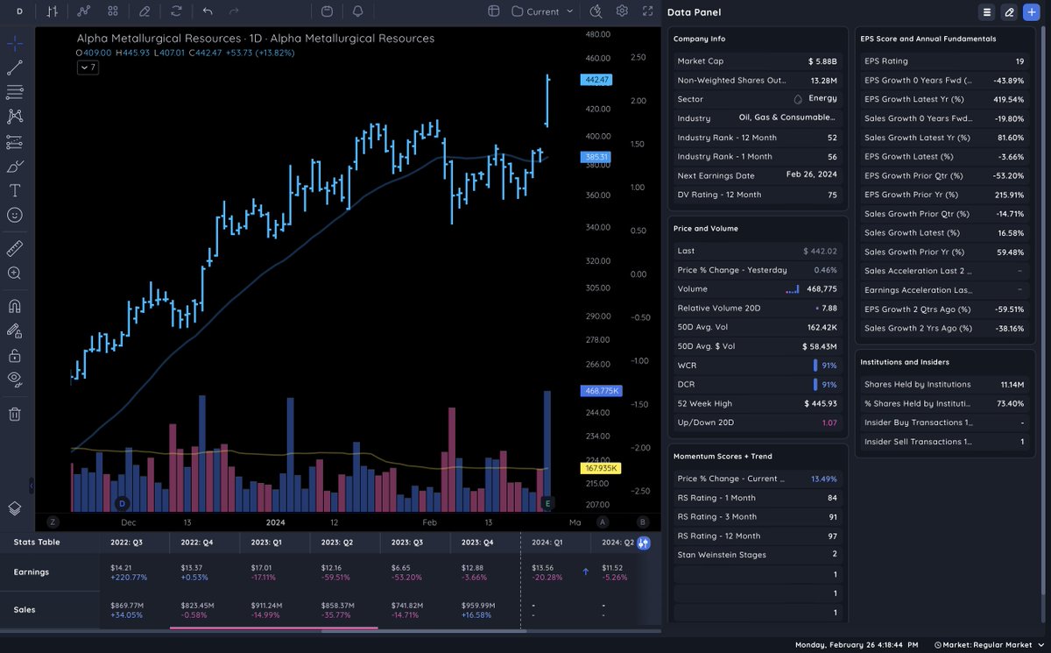Click the 442.47 current price label

tap(596, 80)
